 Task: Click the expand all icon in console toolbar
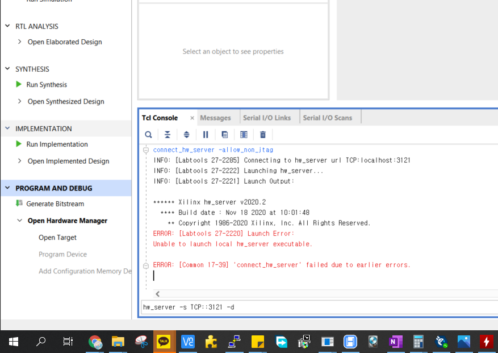(x=186, y=135)
